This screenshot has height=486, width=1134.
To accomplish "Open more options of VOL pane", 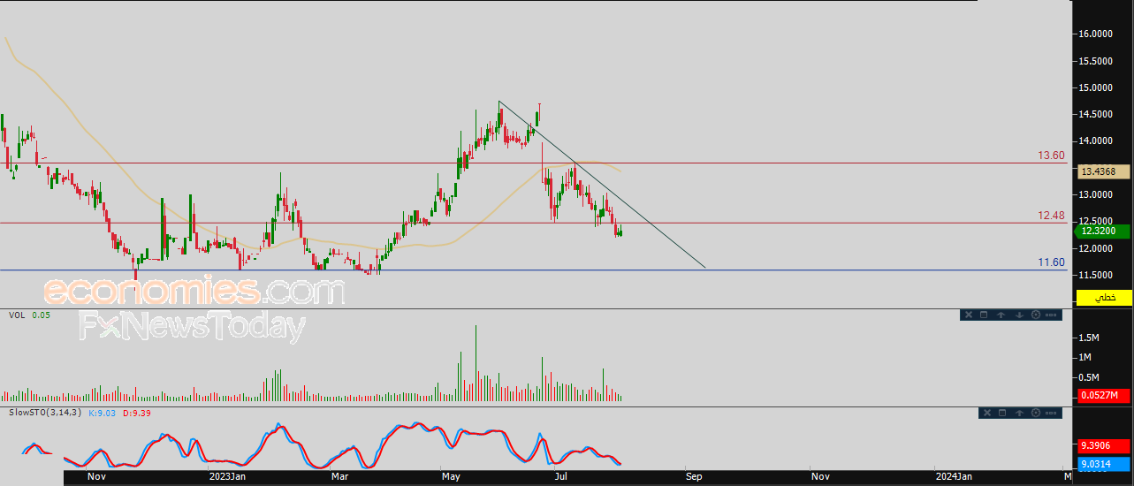I will 1051,315.
